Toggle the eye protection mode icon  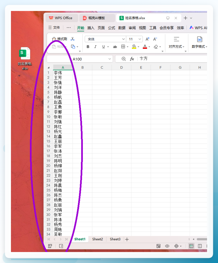coord(167,246)
